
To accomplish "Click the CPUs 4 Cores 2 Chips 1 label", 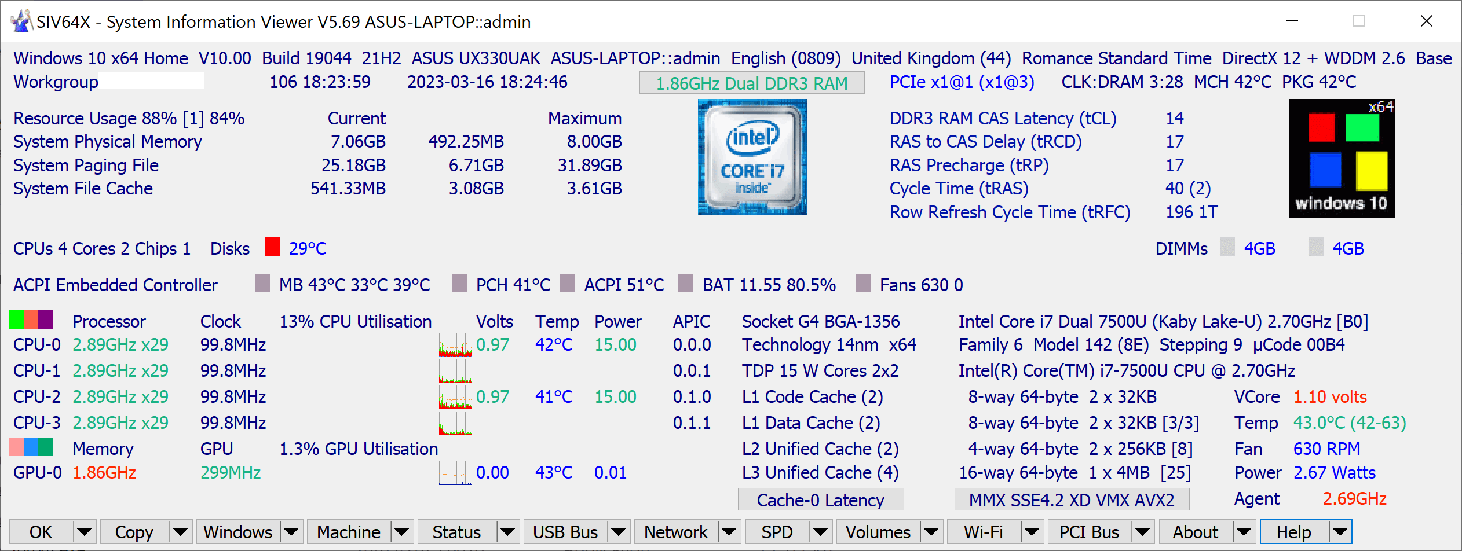I will (102, 248).
